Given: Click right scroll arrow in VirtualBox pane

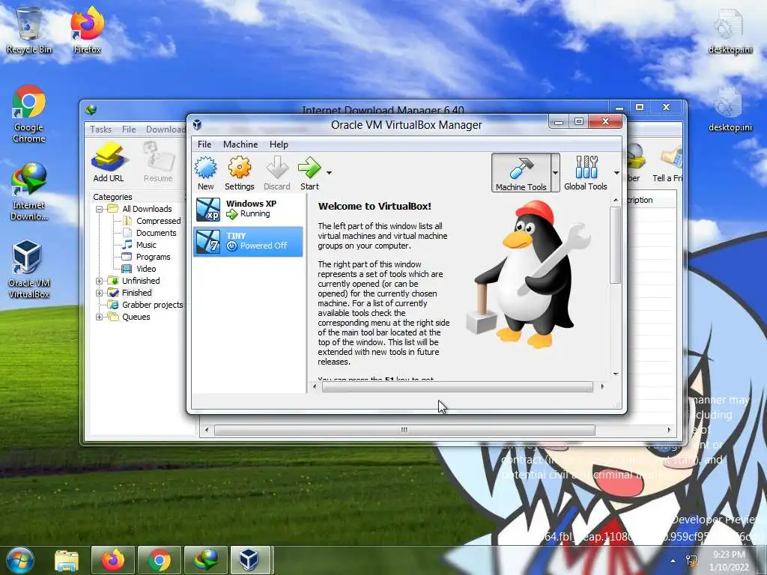Looking at the screenshot, I should click(x=602, y=387).
